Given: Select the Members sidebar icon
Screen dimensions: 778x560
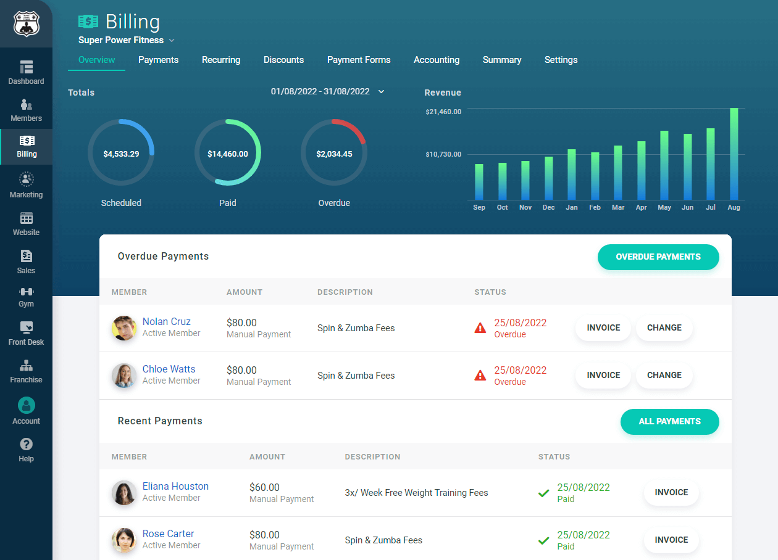Looking at the screenshot, I should (26, 106).
